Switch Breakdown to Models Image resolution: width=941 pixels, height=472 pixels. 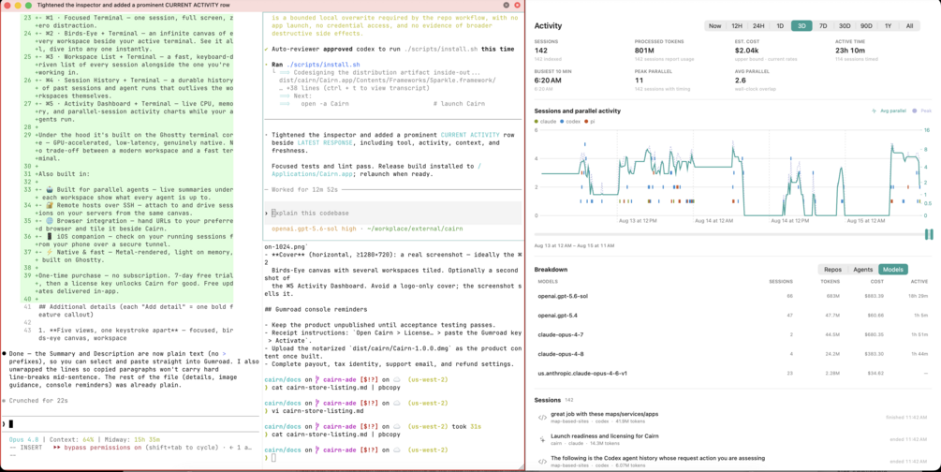coord(893,270)
